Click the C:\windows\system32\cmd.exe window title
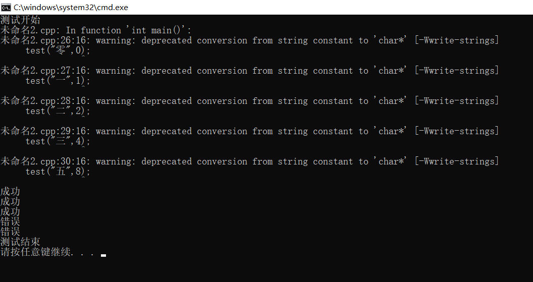 point(71,7)
